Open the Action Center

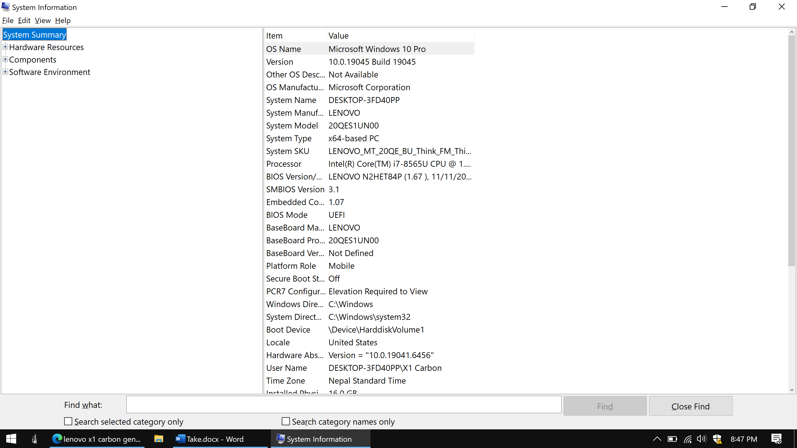(x=776, y=439)
